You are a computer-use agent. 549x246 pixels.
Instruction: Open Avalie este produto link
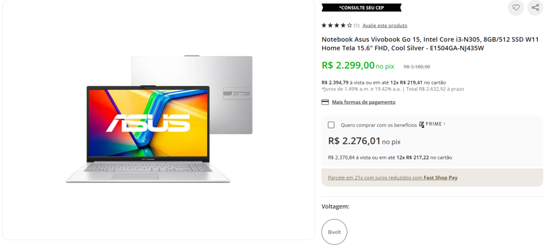pos(385,26)
